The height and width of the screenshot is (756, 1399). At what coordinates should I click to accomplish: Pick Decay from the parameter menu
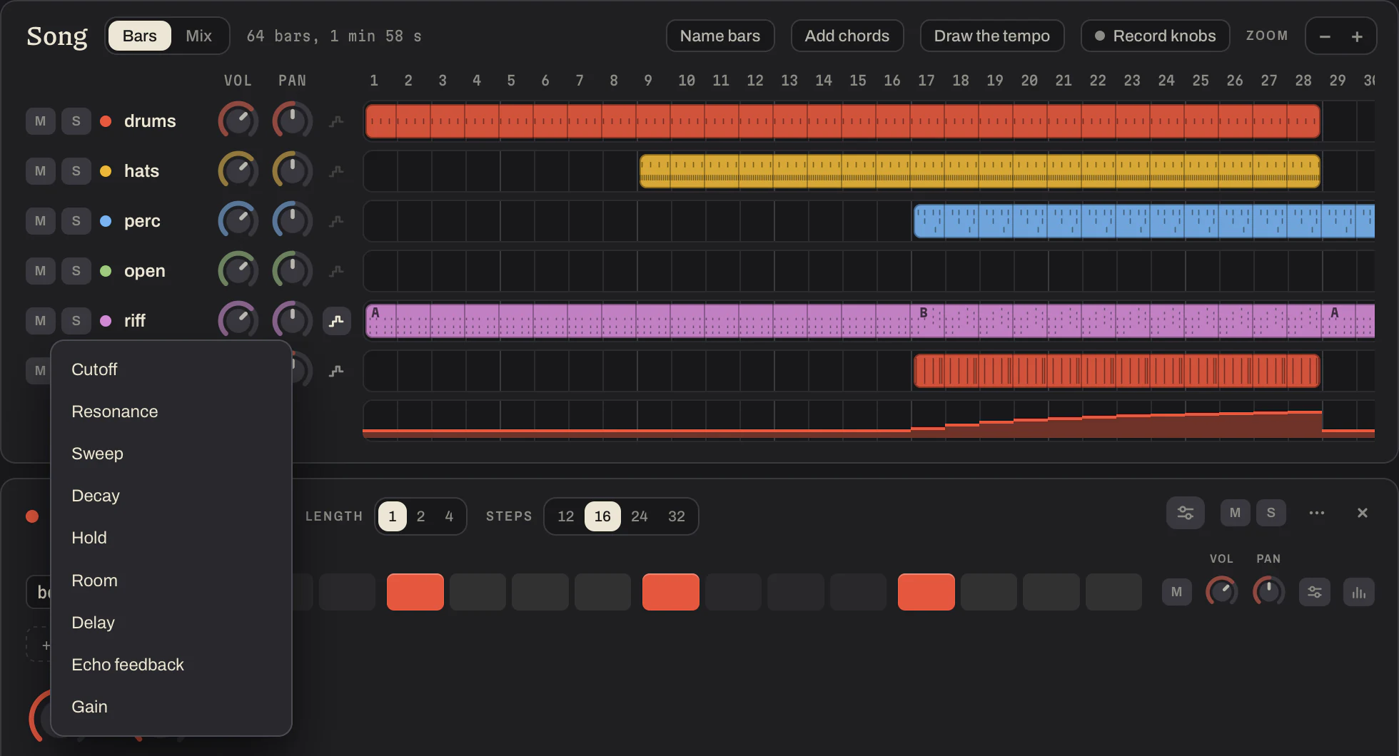click(x=171, y=496)
